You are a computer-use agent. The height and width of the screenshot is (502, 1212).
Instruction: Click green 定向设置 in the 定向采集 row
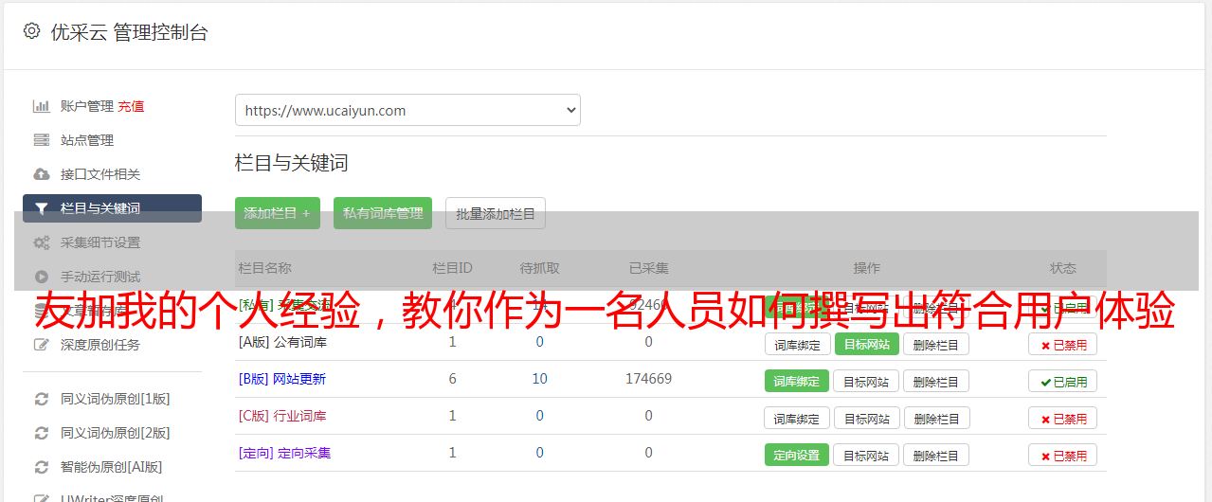(797, 456)
